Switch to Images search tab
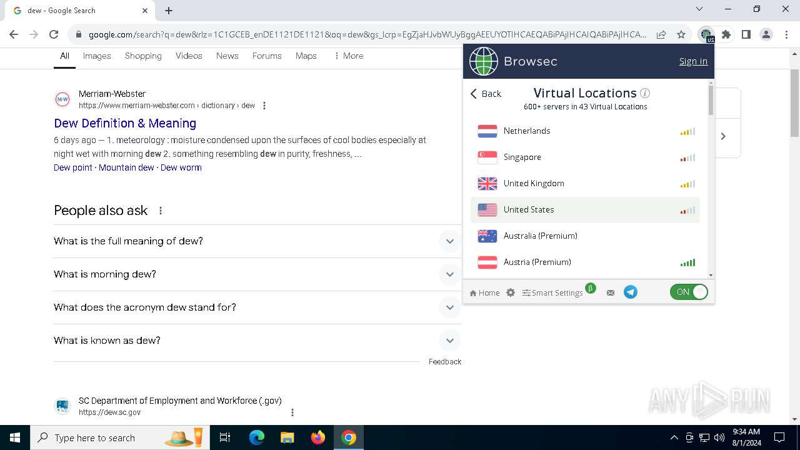 97,56
